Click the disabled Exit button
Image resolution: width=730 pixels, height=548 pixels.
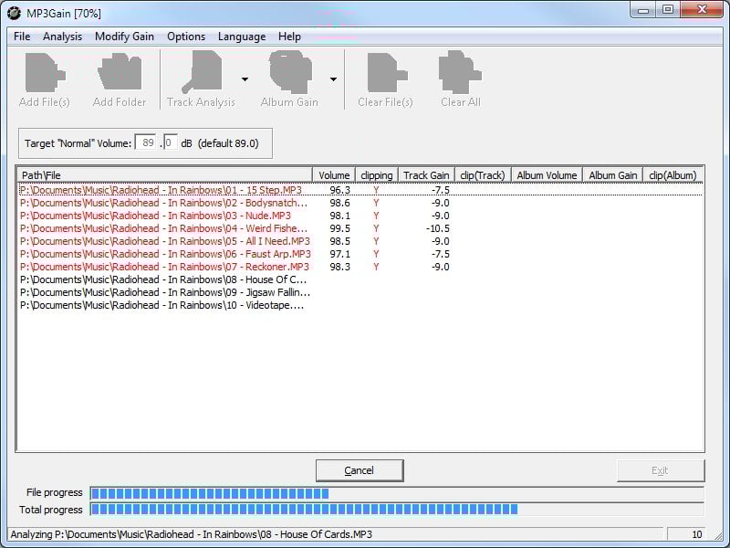point(661,469)
